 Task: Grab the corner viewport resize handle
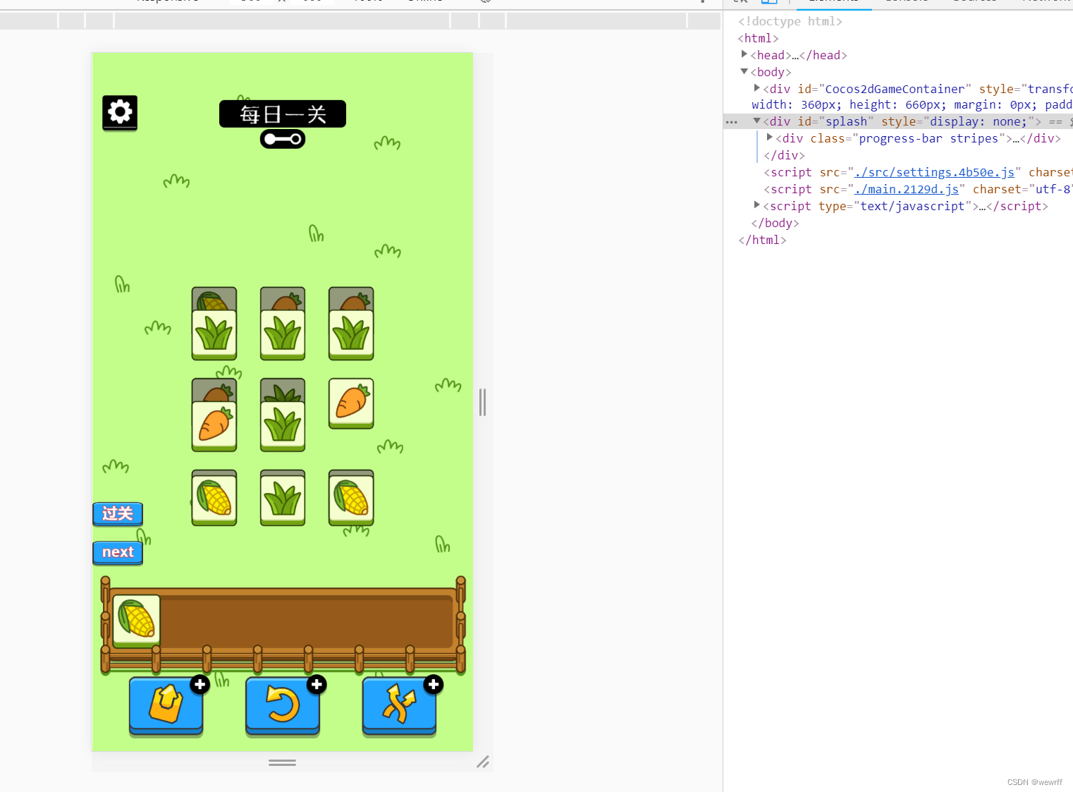click(483, 762)
